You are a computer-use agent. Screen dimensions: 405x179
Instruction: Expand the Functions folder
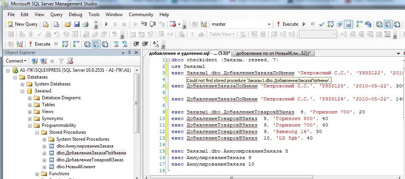37,174
